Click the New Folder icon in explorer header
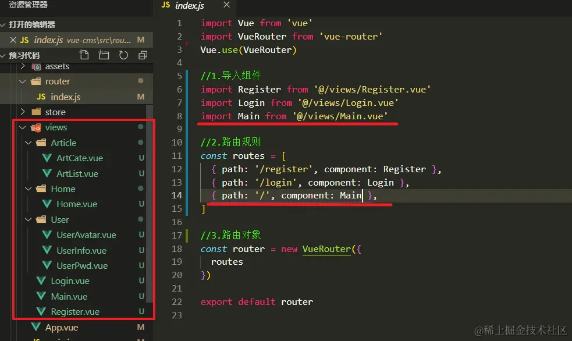The height and width of the screenshot is (341, 572). pos(104,55)
